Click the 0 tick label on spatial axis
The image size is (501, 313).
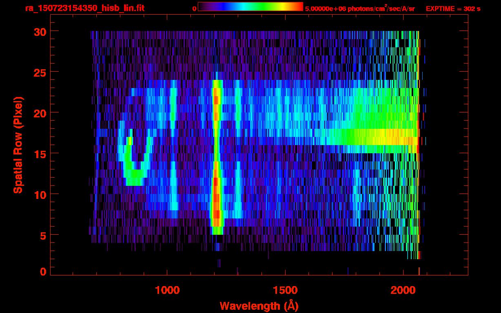42,272
